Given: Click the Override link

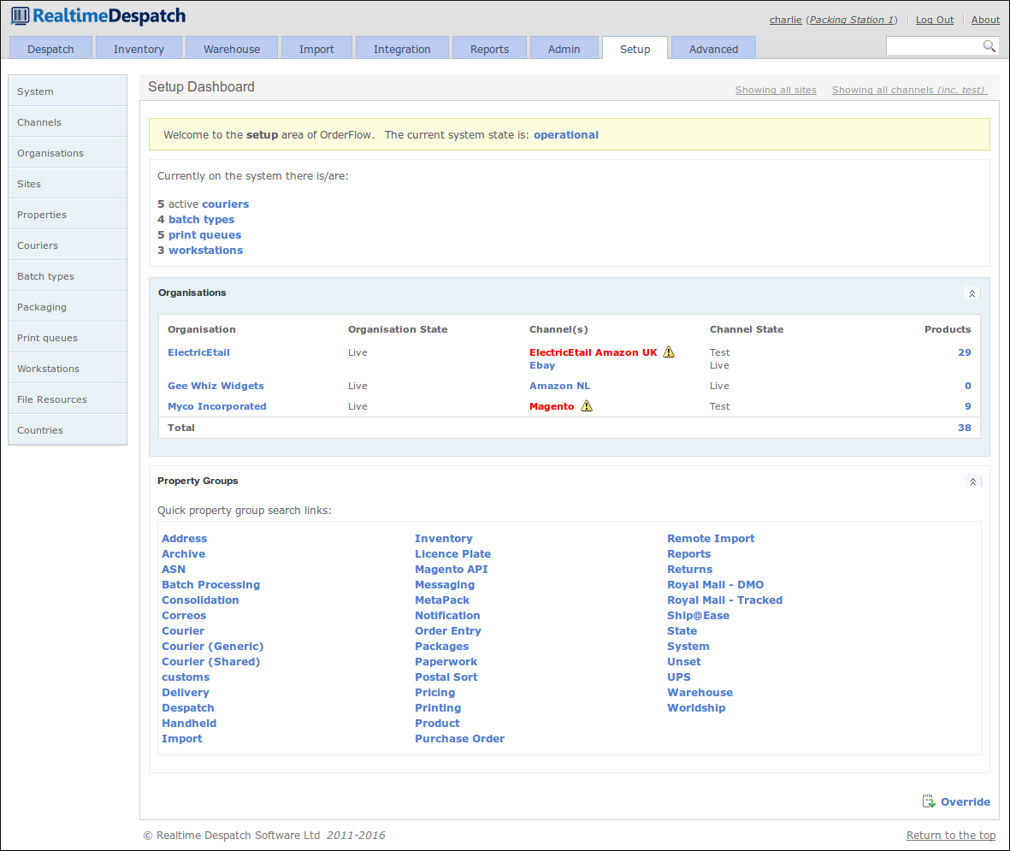Looking at the screenshot, I should [965, 801].
